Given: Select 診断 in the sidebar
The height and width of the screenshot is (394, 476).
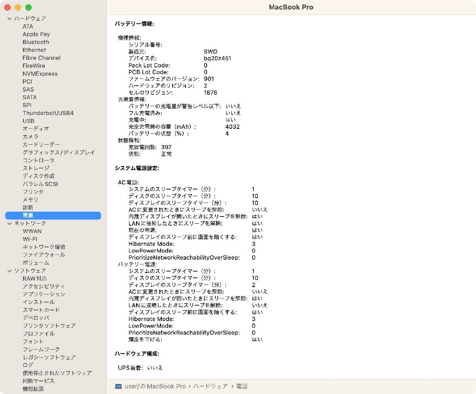Looking at the screenshot, I should click(x=28, y=208).
